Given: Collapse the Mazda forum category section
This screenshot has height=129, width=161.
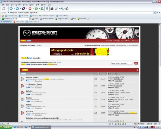Looking at the screenshot, I should (x=137, y=70).
